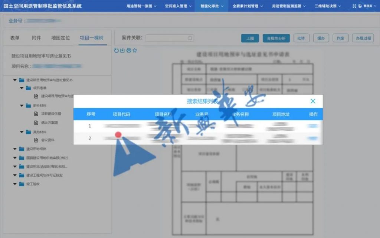Open the 三维辅助决策 menu

click(328, 6)
